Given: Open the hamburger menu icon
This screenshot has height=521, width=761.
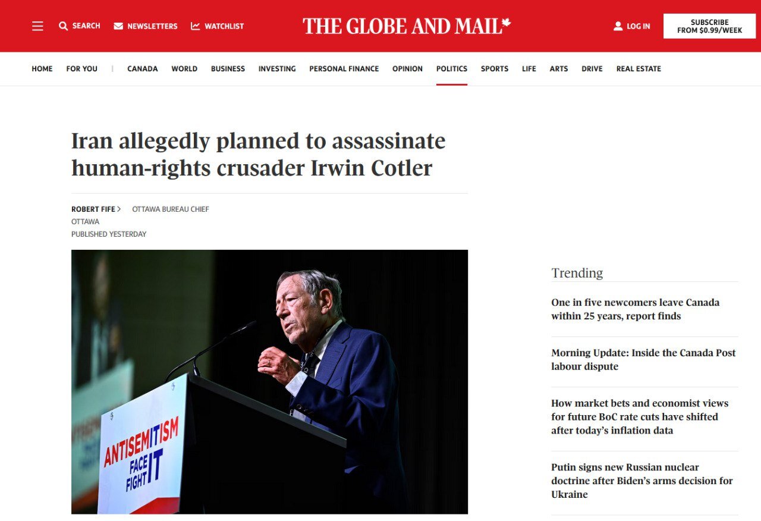Looking at the screenshot, I should [37, 26].
